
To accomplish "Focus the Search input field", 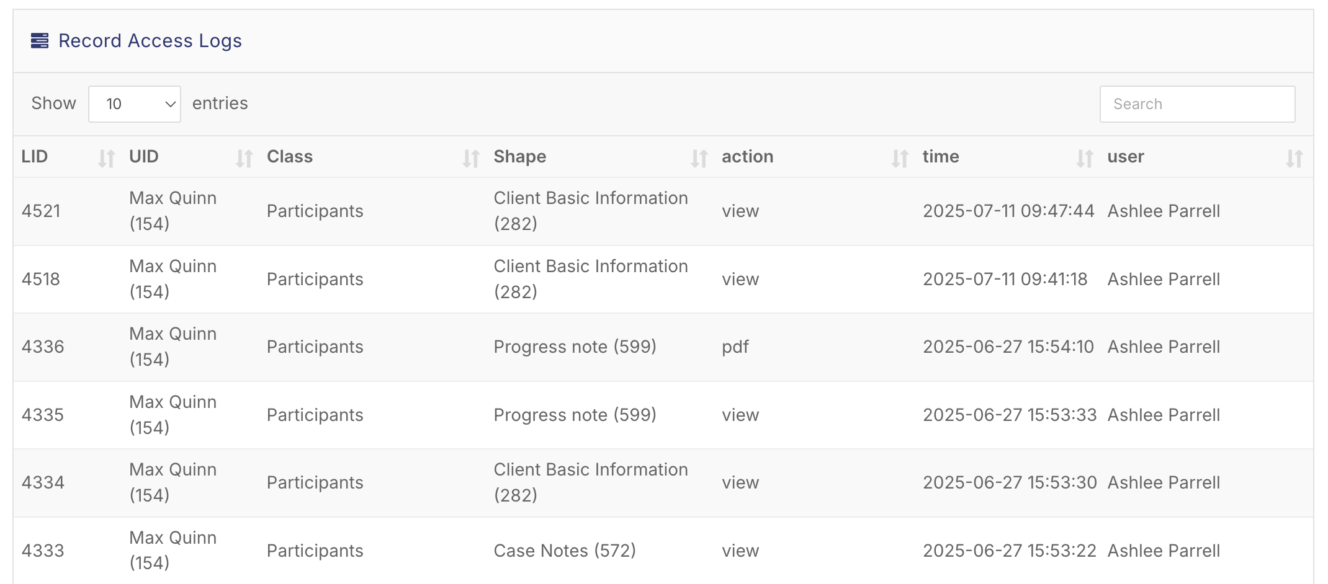I will [1197, 104].
